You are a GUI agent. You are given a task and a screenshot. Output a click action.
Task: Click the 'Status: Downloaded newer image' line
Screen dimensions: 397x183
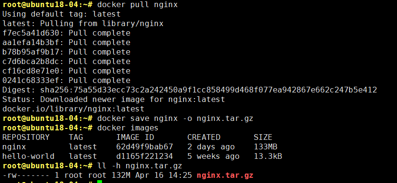point(114,99)
